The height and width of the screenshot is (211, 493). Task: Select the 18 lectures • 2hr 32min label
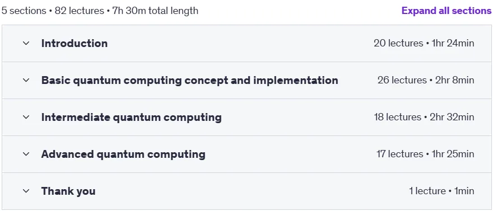tap(424, 118)
